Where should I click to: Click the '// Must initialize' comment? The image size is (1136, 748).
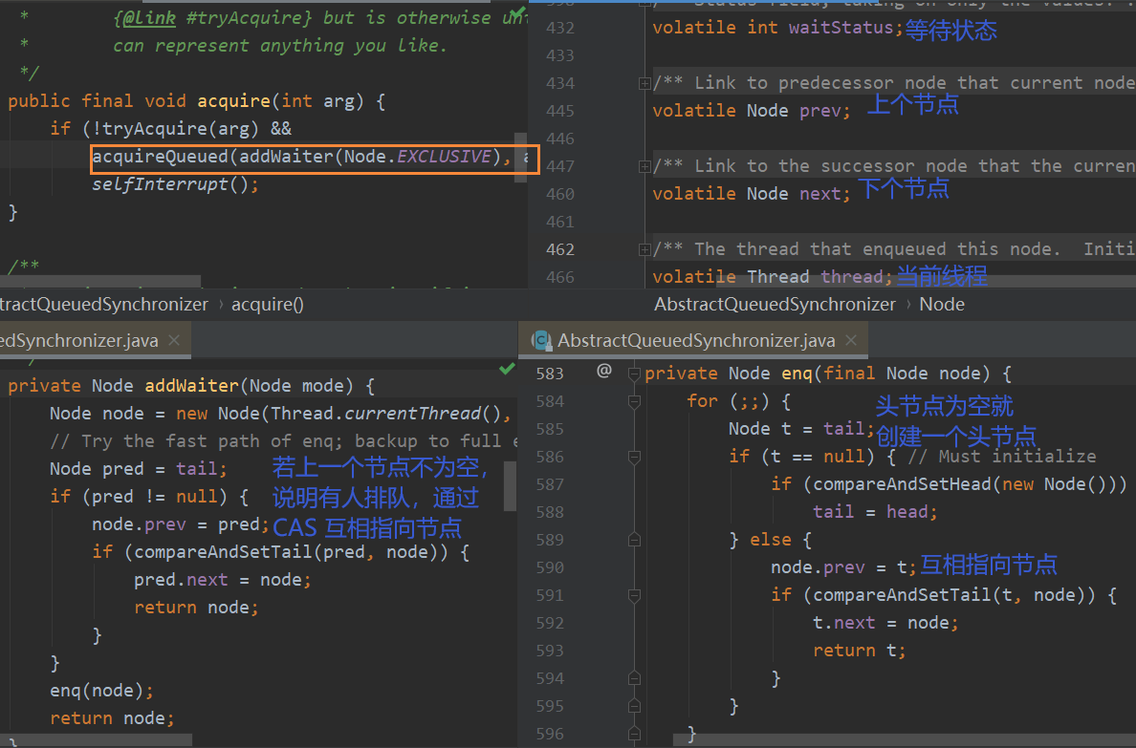pyautogui.click(x=1002, y=457)
